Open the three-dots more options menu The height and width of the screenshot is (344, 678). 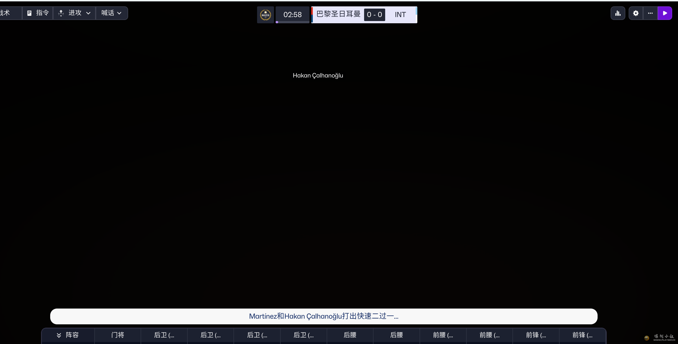pyautogui.click(x=650, y=13)
